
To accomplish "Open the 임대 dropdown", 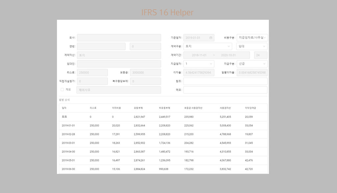I will tap(252, 46).
